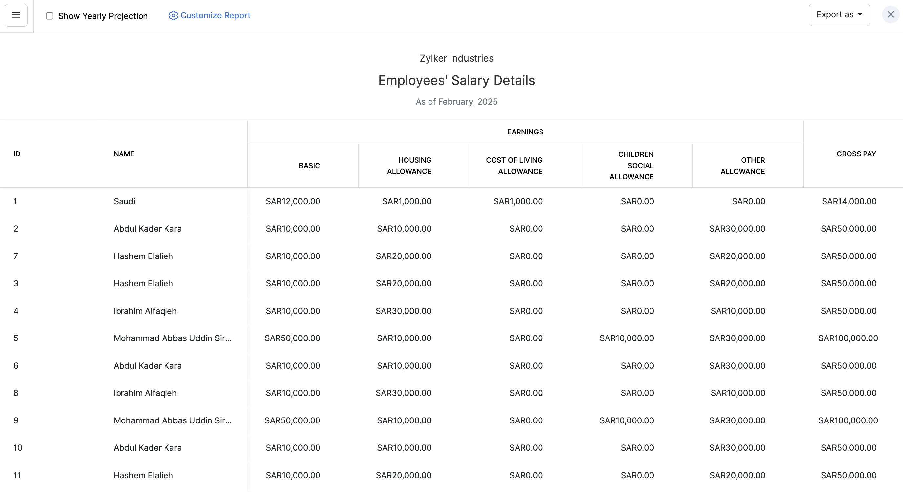This screenshot has height=492, width=903.
Task: Click the ID column header
Action: (17, 154)
